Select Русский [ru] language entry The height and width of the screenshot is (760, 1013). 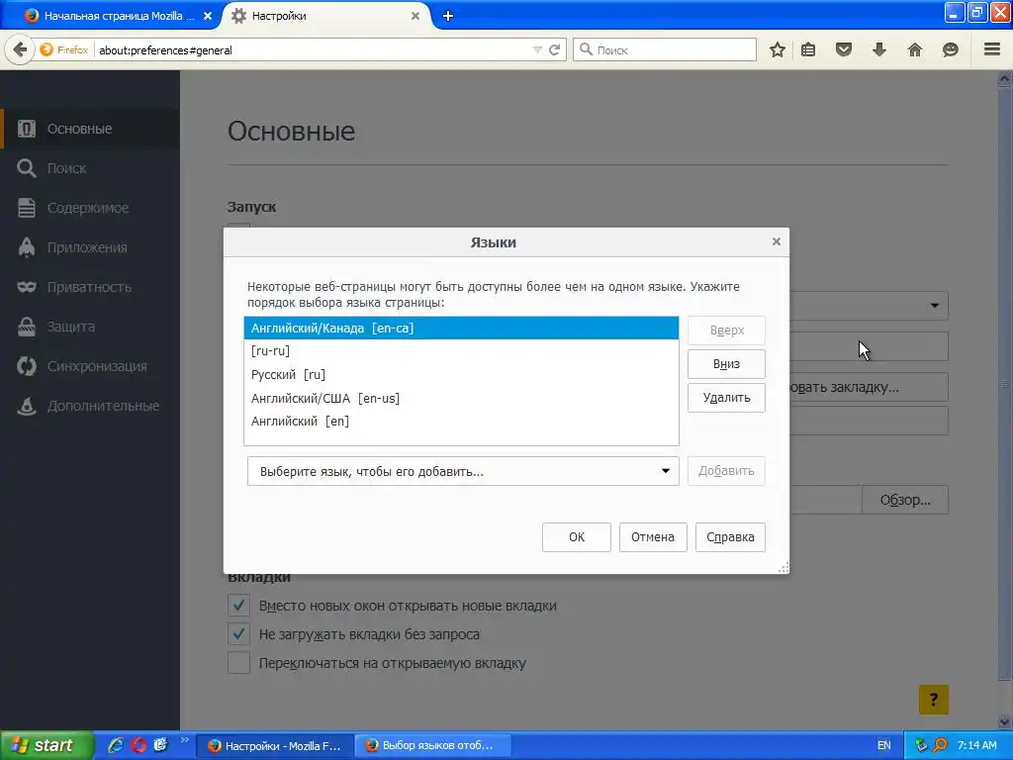461,375
